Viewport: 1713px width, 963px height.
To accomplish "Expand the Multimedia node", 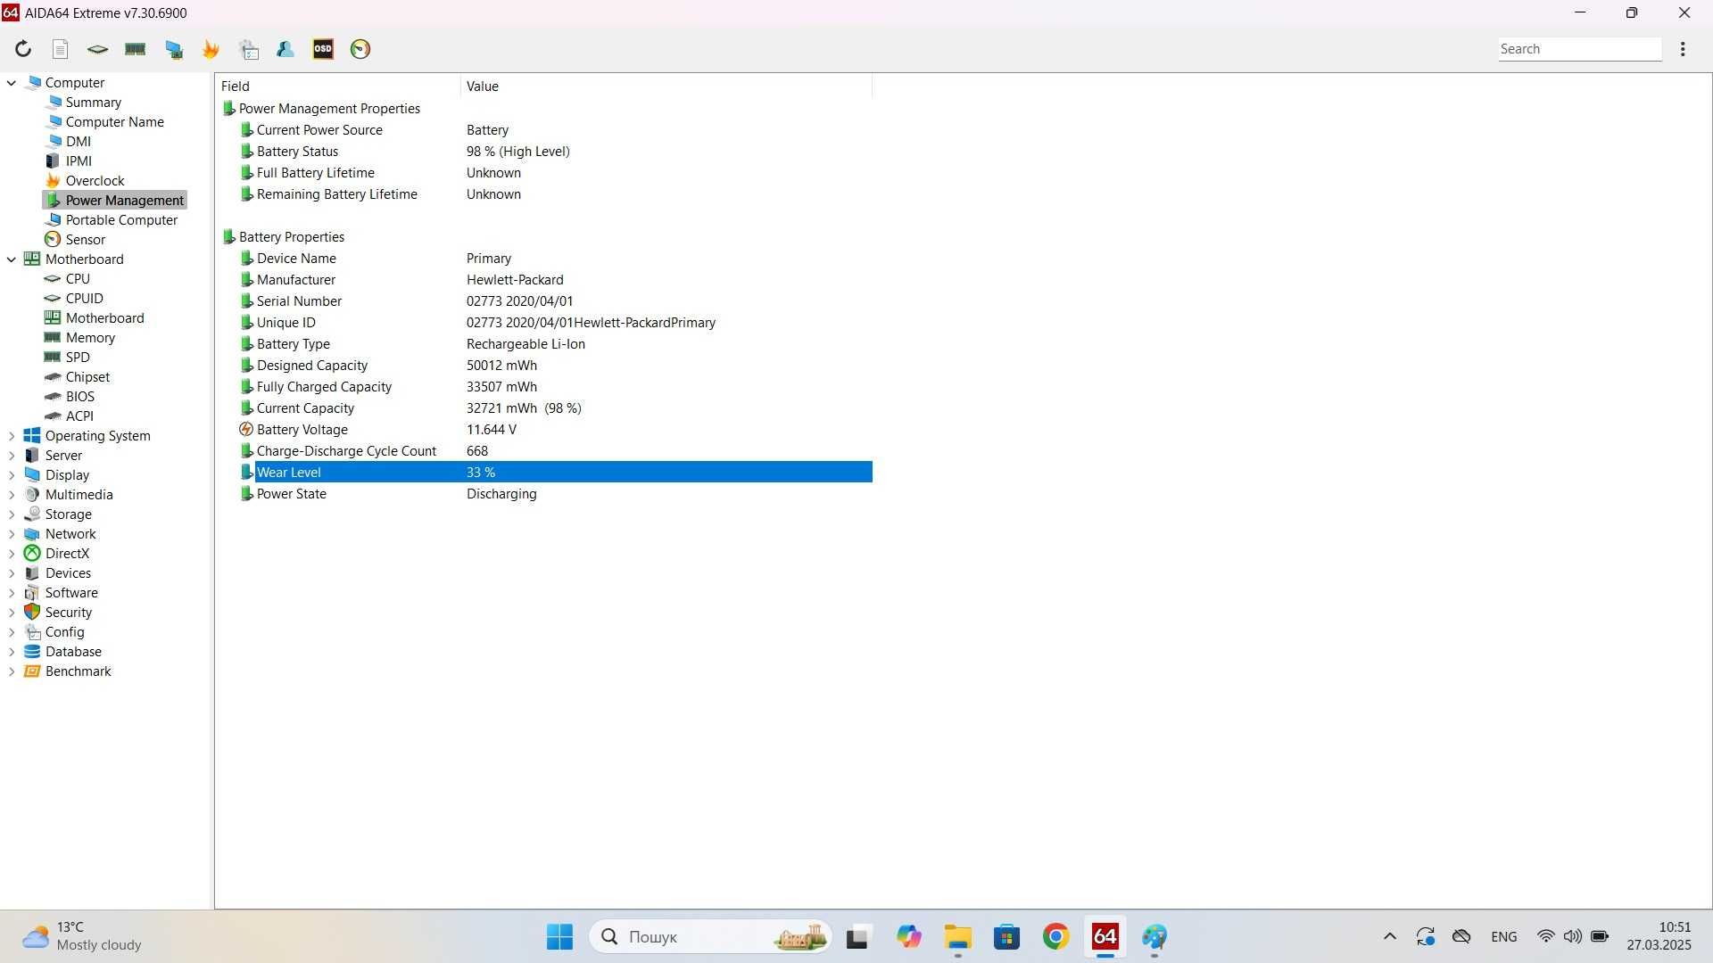I will 12,495.
